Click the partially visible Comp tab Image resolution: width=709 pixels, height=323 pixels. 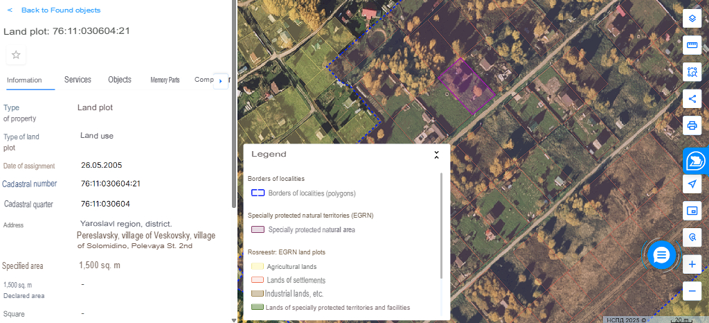203,80
